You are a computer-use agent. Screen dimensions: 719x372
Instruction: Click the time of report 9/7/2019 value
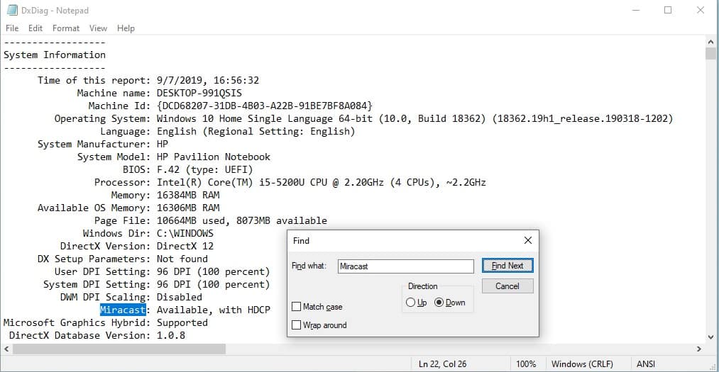[x=208, y=81]
